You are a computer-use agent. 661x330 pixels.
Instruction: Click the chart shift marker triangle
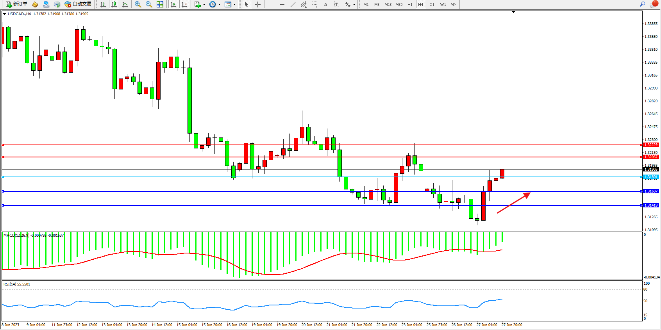(x=513, y=12)
